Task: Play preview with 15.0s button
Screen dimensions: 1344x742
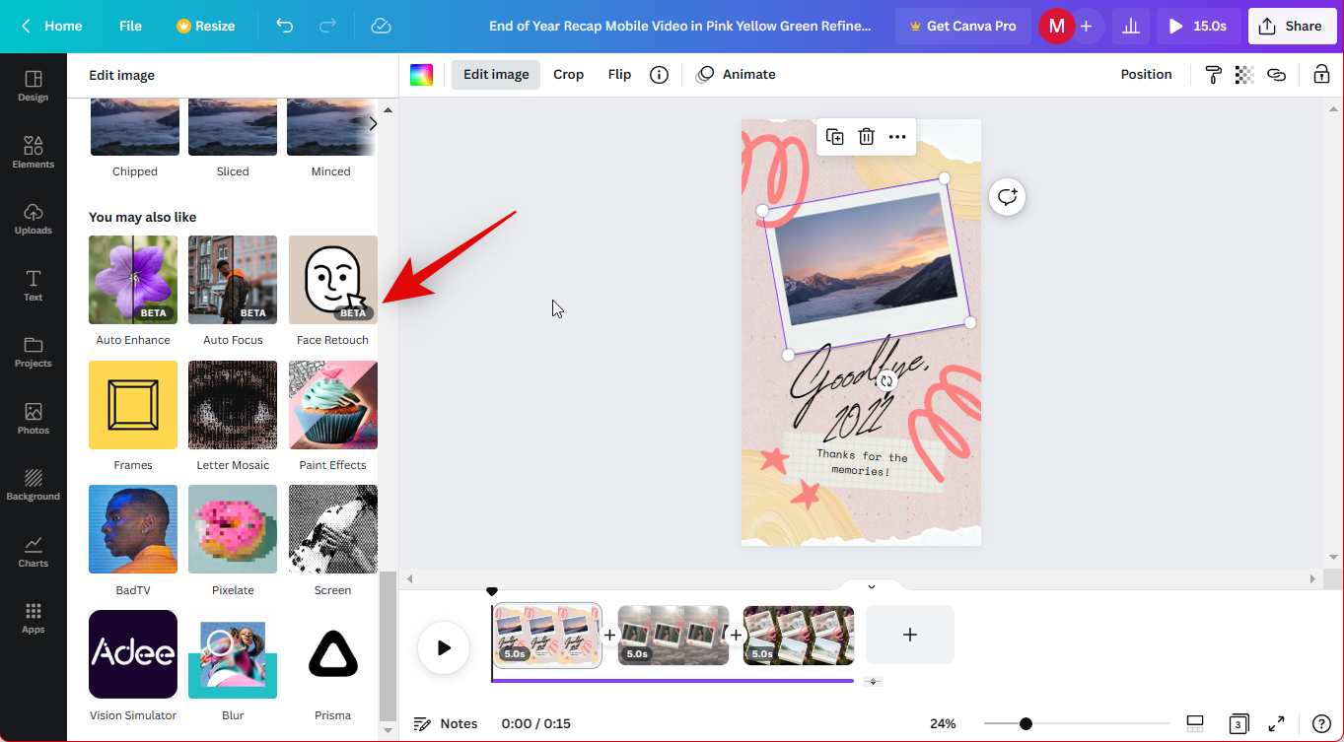Action: pyautogui.click(x=1198, y=27)
